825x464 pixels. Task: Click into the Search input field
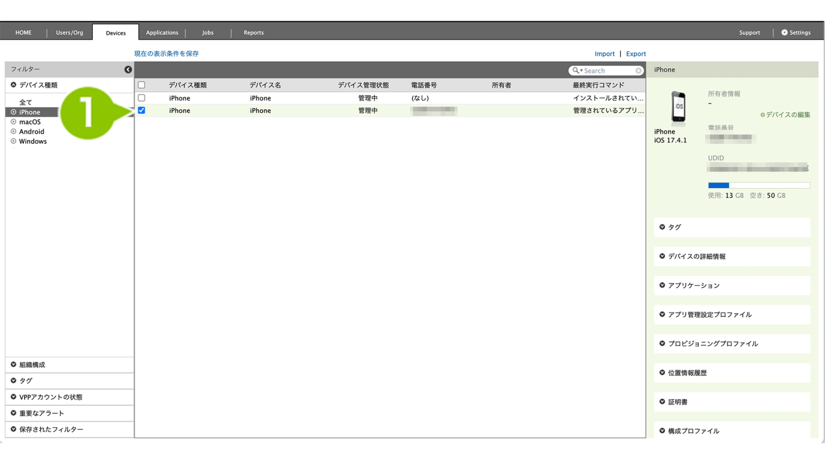(x=608, y=71)
